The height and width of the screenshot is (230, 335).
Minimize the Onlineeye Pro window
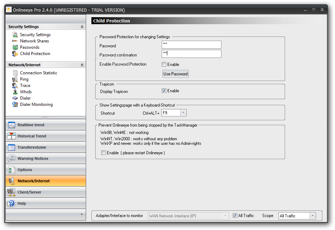[x=305, y=10]
